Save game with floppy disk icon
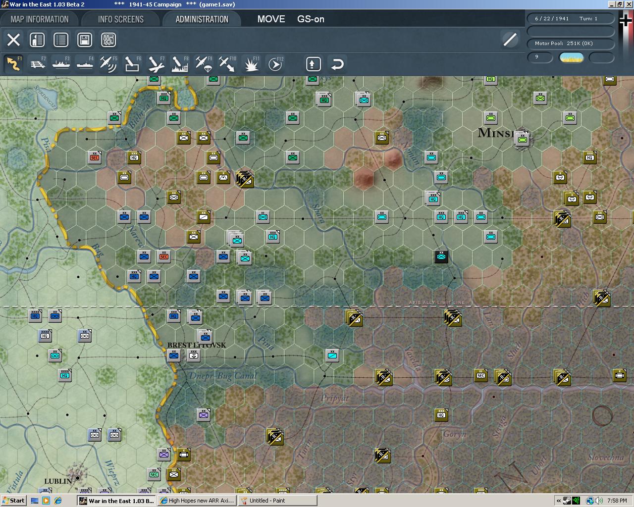634x507 pixels. tap(85, 40)
